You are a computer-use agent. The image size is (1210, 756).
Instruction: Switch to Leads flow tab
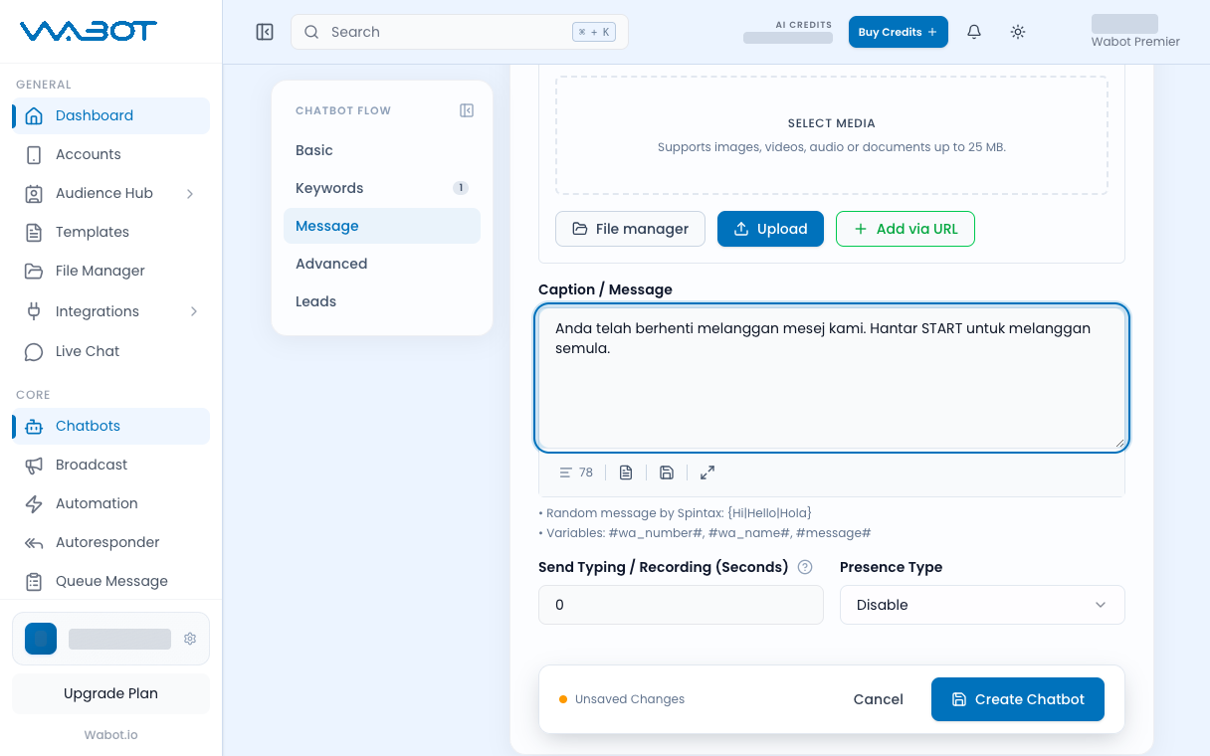pos(382,301)
